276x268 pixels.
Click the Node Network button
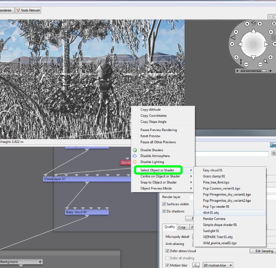[x=28, y=10]
